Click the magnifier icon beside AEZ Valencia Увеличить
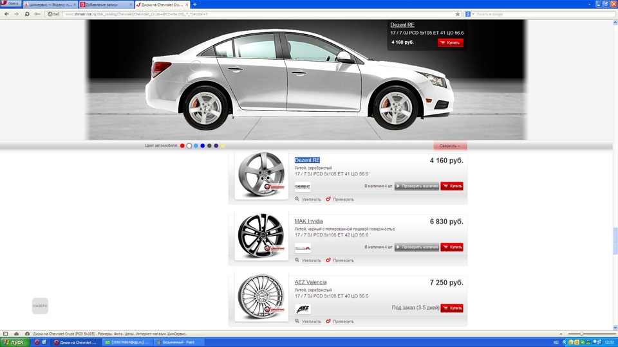 (x=297, y=321)
